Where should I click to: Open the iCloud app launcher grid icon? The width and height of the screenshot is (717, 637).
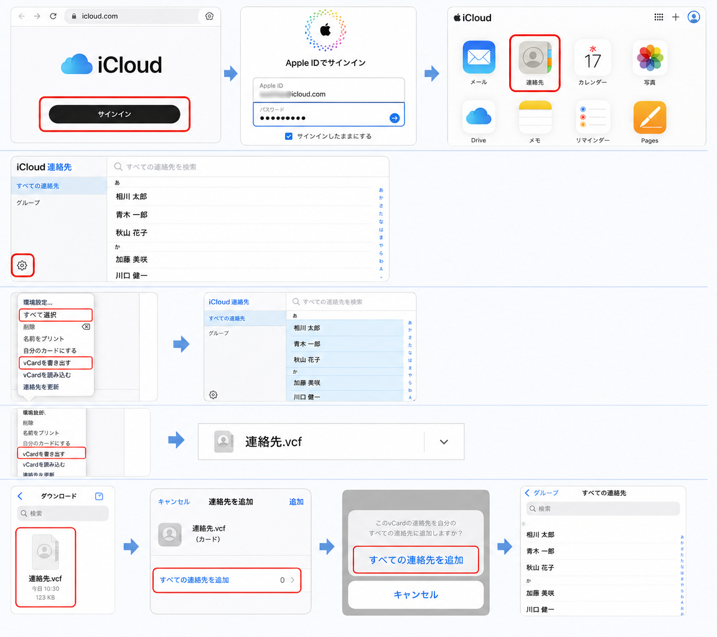tap(658, 17)
